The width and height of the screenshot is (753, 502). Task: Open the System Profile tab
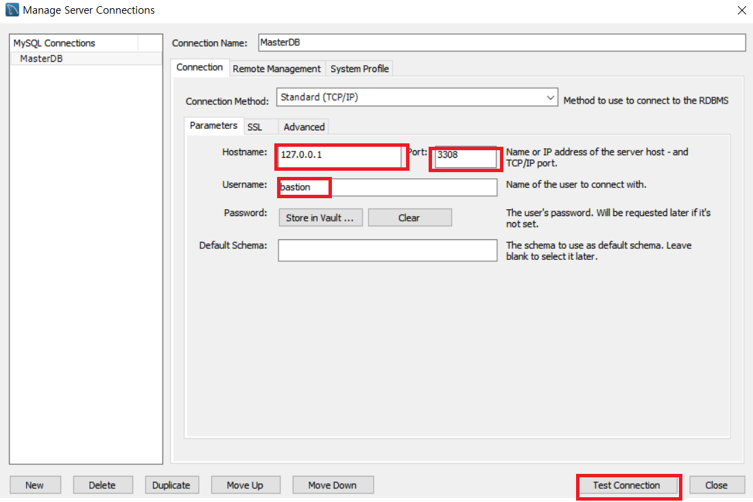[x=359, y=69]
